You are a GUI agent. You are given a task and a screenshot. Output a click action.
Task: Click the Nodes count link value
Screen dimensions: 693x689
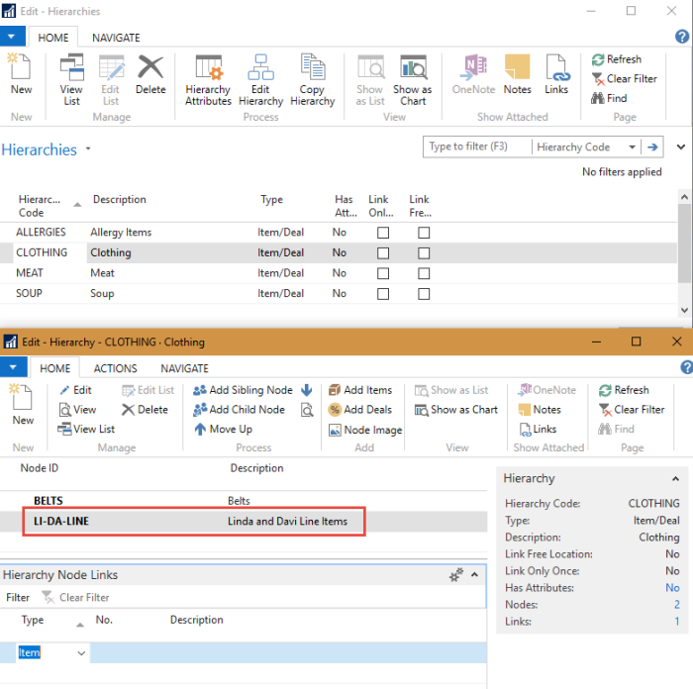676,604
